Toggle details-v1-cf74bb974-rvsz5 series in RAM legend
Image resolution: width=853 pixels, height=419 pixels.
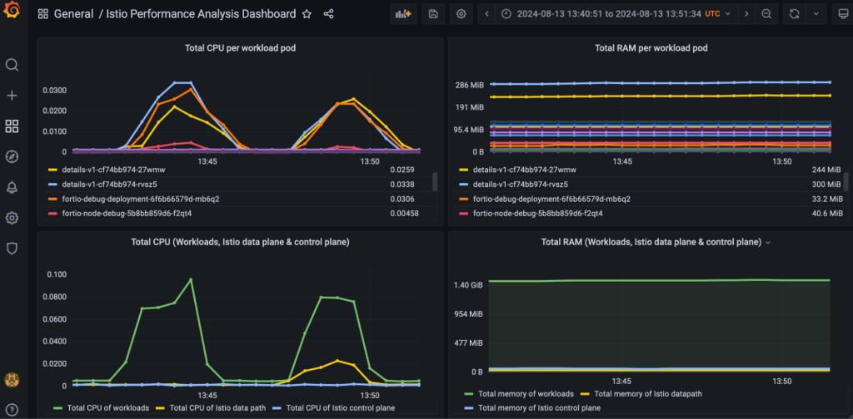click(520, 185)
